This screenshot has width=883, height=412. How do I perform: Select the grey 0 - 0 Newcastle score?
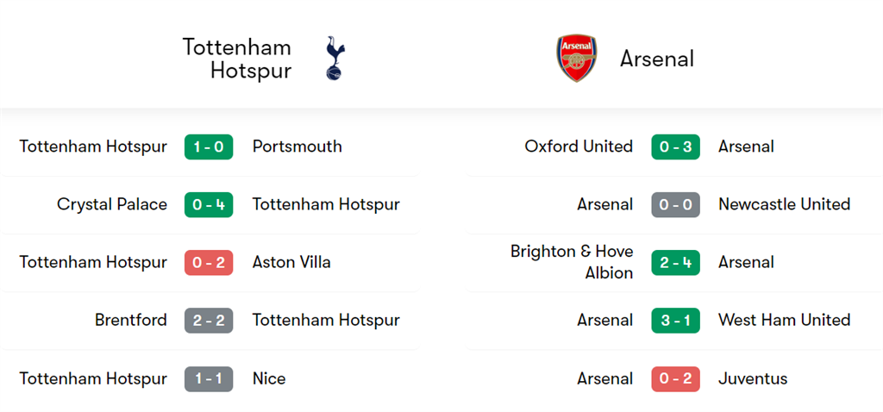[x=675, y=204]
